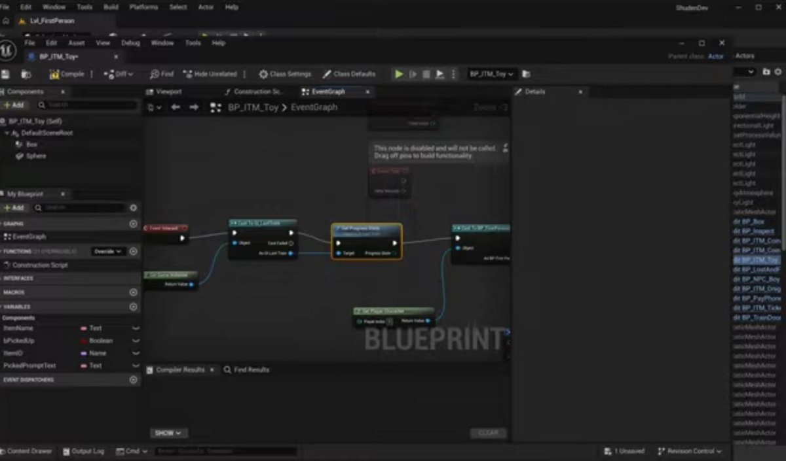This screenshot has width=786, height=461.
Task: Add a new macro with plus icon
Action: [x=134, y=292]
